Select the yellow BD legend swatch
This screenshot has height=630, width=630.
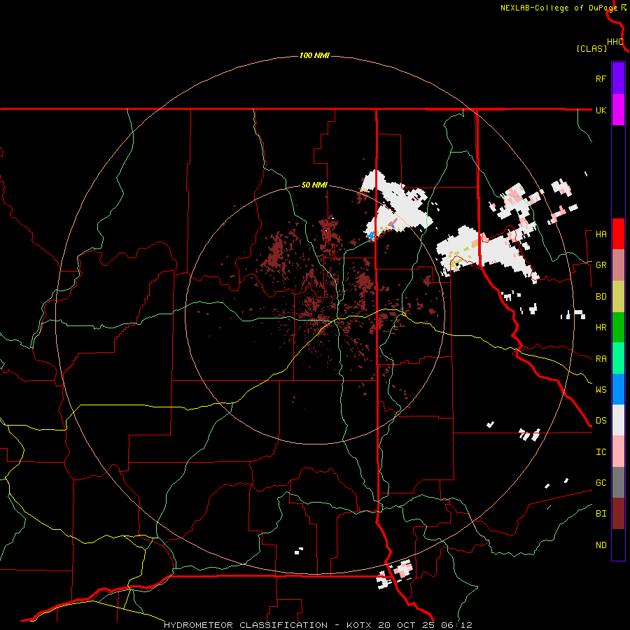pyautogui.click(x=618, y=297)
